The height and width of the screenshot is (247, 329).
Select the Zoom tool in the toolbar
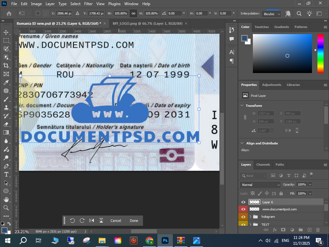coord(6,208)
